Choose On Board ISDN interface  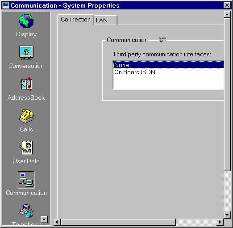point(168,72)
